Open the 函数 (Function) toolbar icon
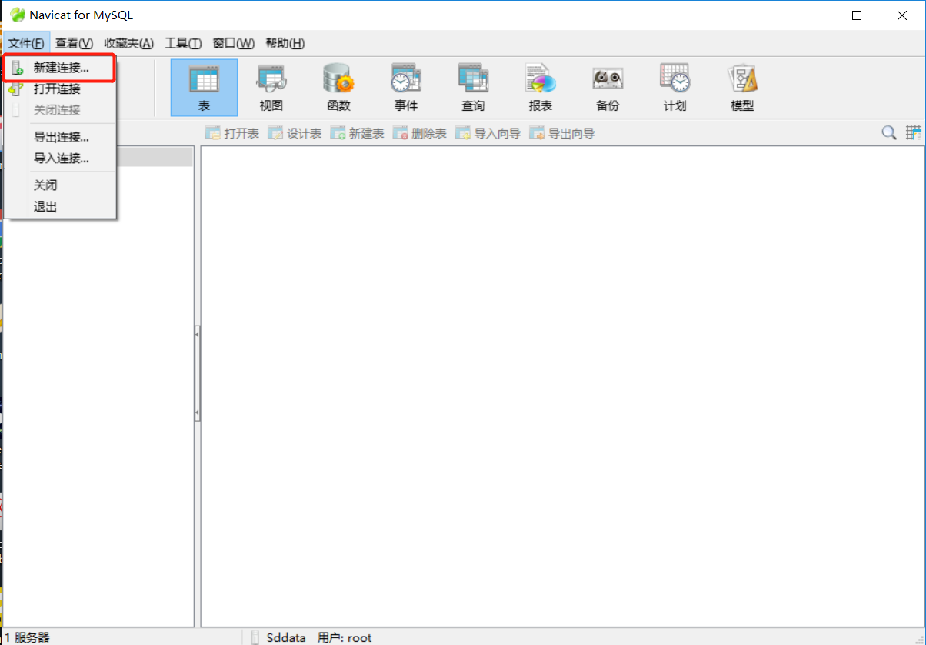926x645 pixels. tap(338, 88)
